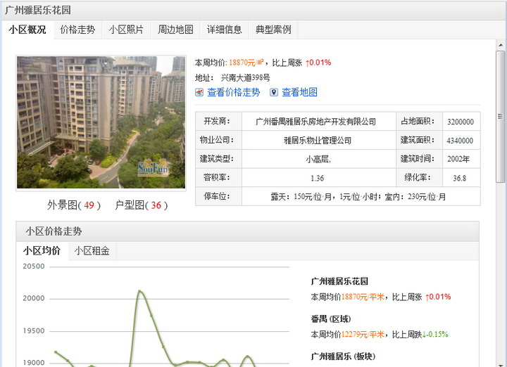Select the 小区均价 chart tab
The height and width of the screenshot is (367, 507).
point(42,251)
